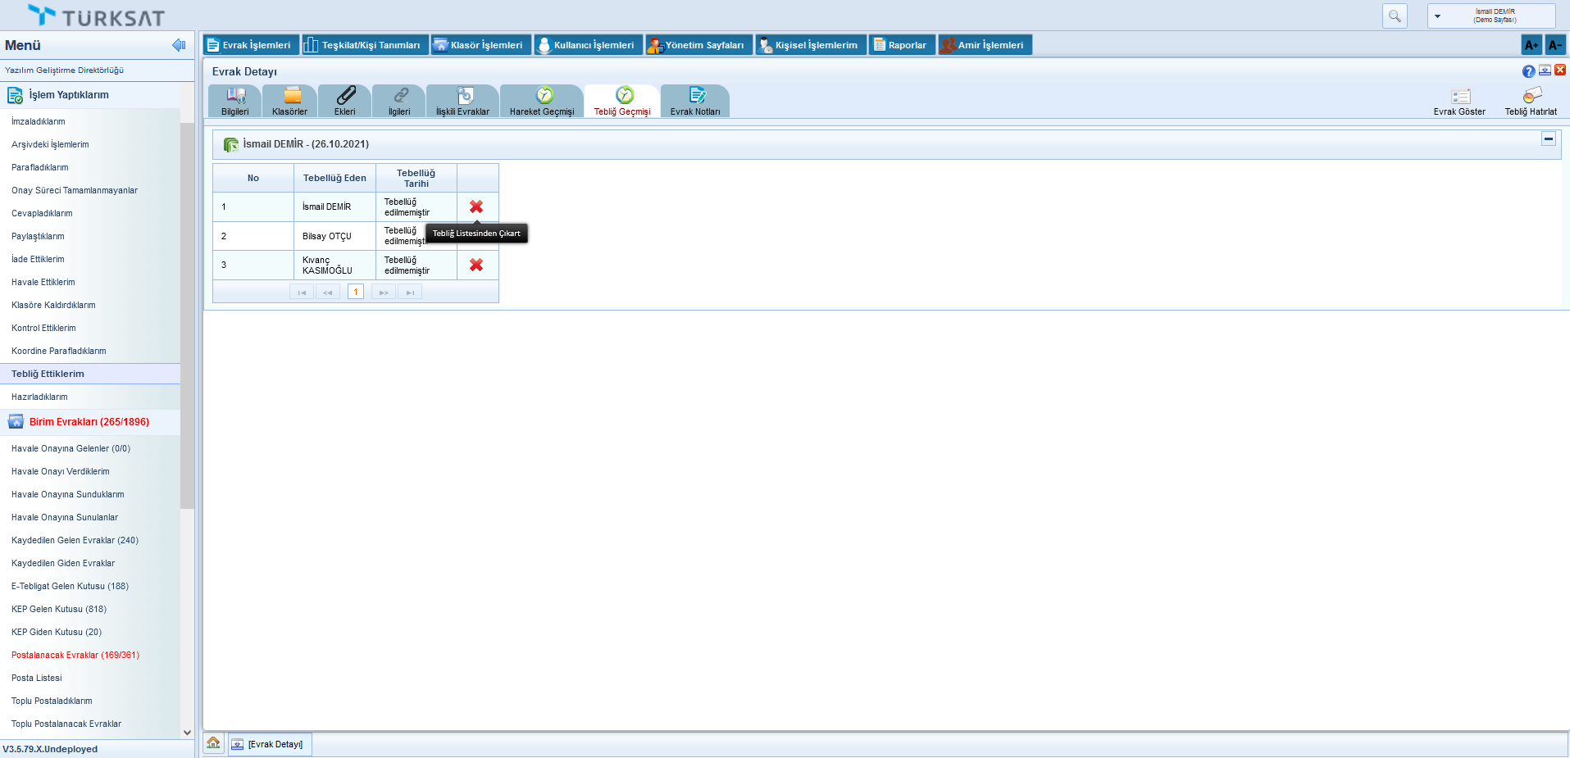Open the Ekleri paperclip tab
Image resolution: width=1570 pixels, height=758 pixels.
click(345, 101)
